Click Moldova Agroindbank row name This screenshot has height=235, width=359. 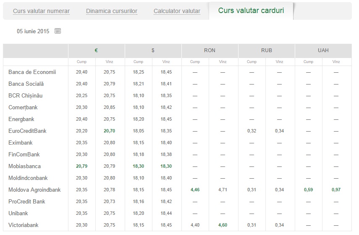tap(34, 190)
